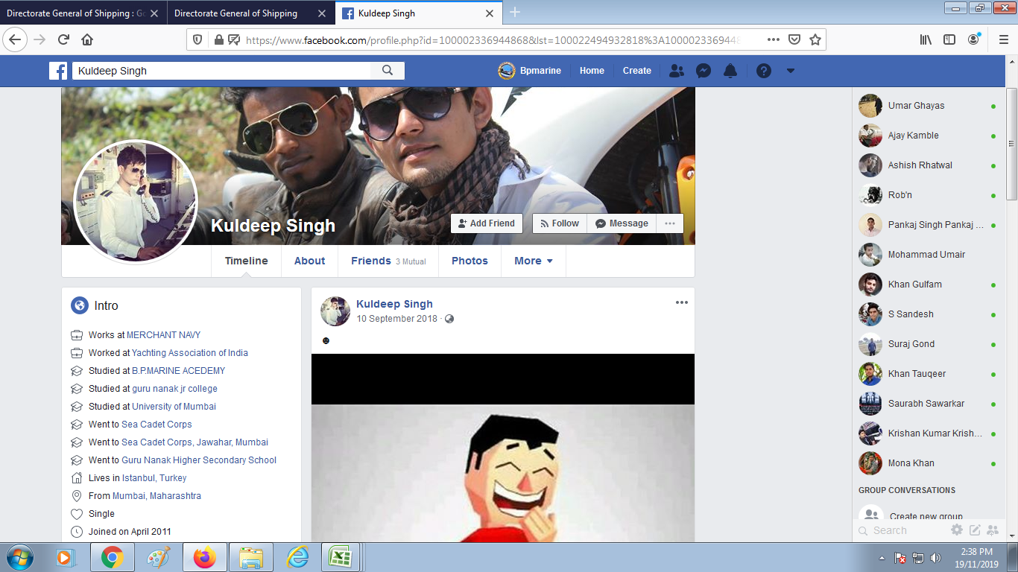Open the Quick Help question icon
1018x572 pixels.
tap(764, 71)
